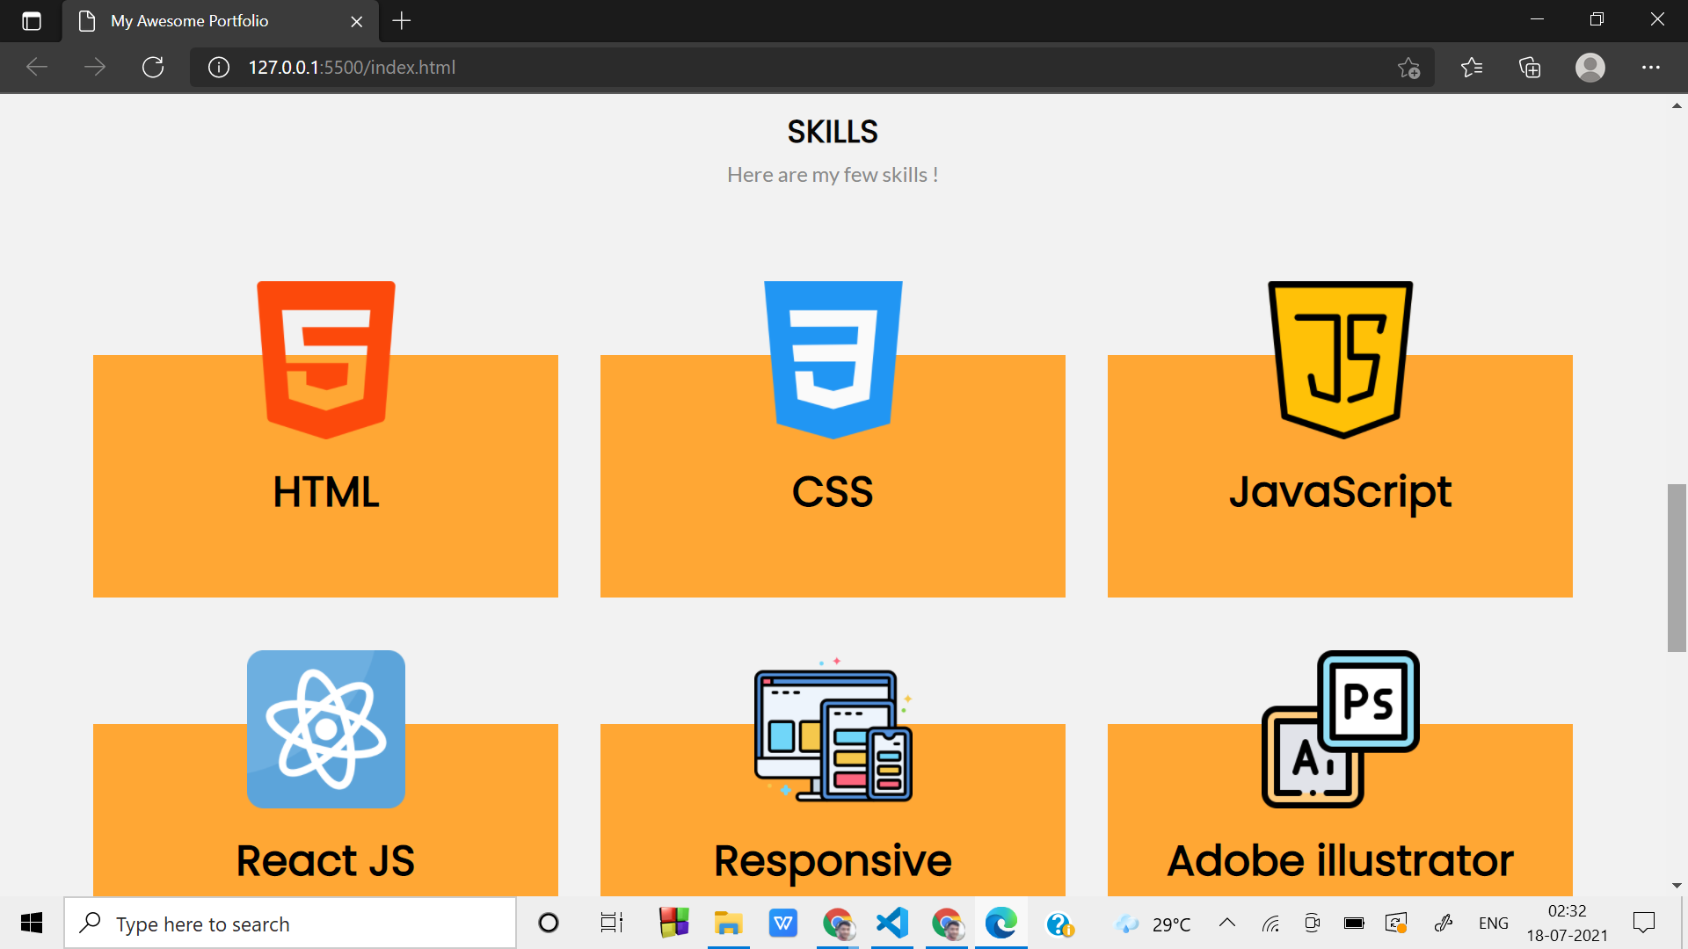
Task: Open Cortana circle on taskbar
Action: pyautogui.click(x=549, y=924)
